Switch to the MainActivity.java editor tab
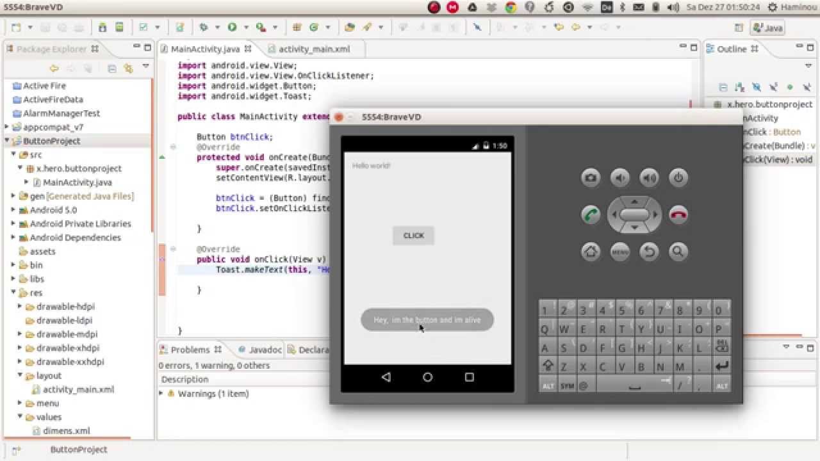 pyautogui.click(x=205, y=49)
